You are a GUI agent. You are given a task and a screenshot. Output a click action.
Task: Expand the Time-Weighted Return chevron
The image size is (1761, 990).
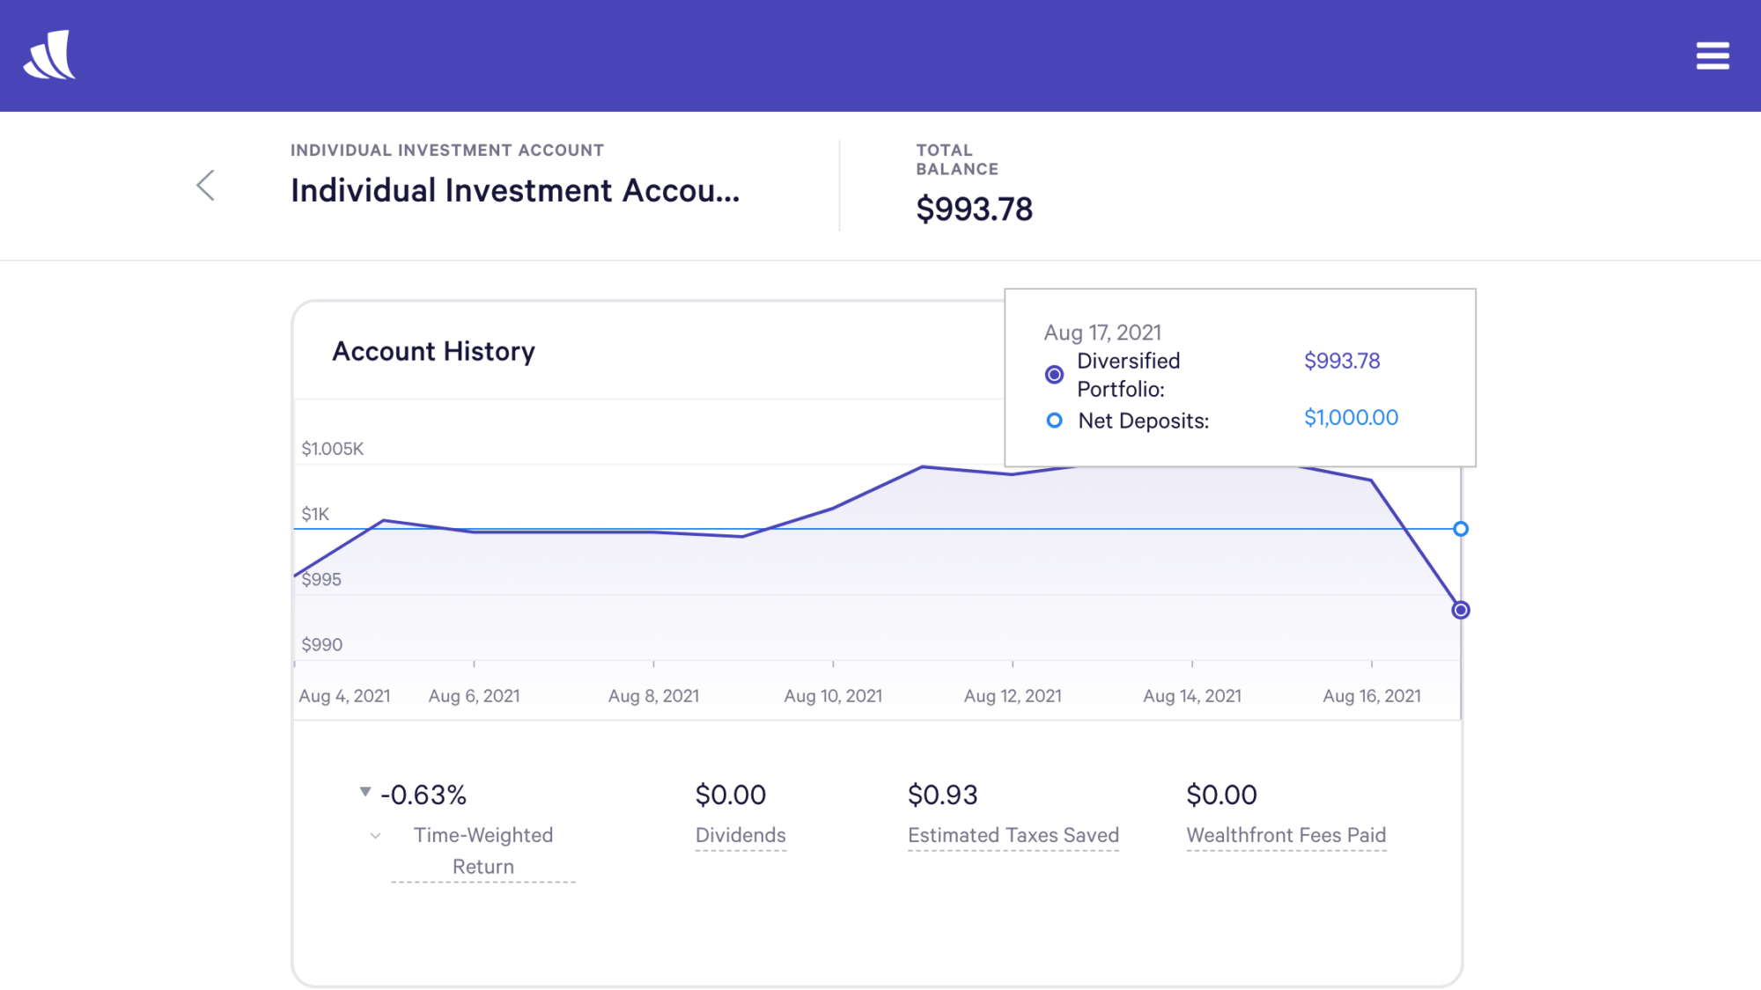coord(375,836)
